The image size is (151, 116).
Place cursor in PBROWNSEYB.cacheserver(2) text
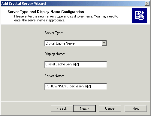[68, 86]
